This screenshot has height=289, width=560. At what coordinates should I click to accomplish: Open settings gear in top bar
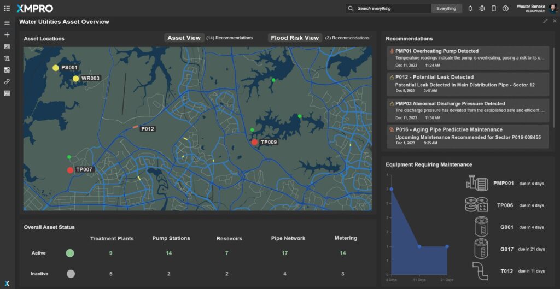[482, 9]
